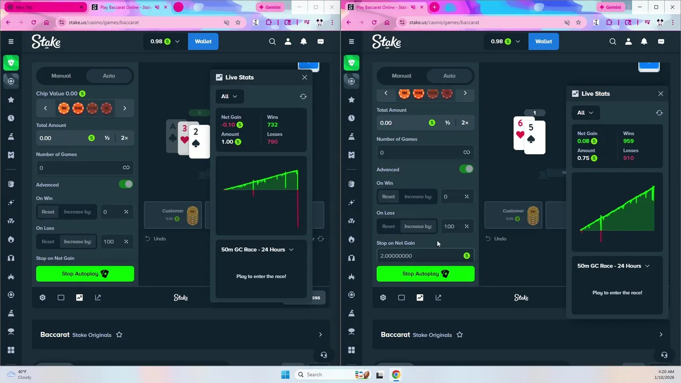Click Stop on Net Gain field in right window
681x383 pixels.
click(426, 256)
